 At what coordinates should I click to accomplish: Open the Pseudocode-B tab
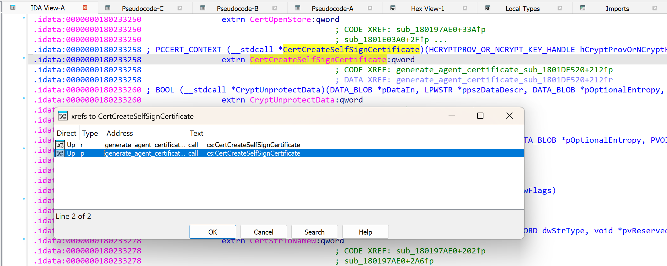click(x=237, y=8)
